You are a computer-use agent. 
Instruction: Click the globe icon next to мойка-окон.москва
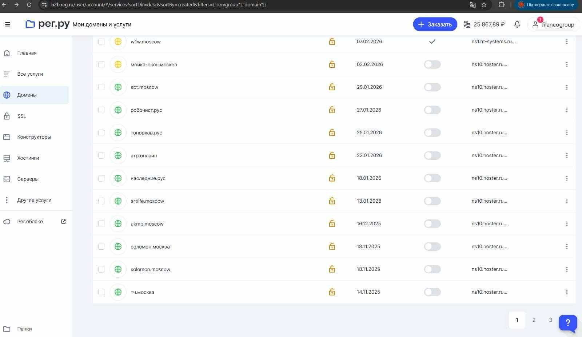tap(118, 64)
